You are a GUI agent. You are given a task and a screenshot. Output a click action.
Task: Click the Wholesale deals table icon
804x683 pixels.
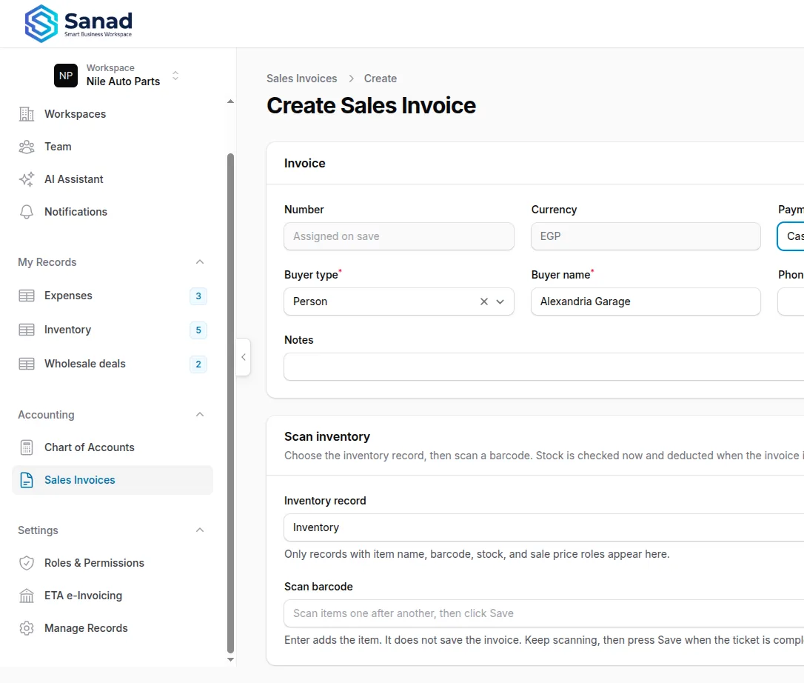coord(27,364)
